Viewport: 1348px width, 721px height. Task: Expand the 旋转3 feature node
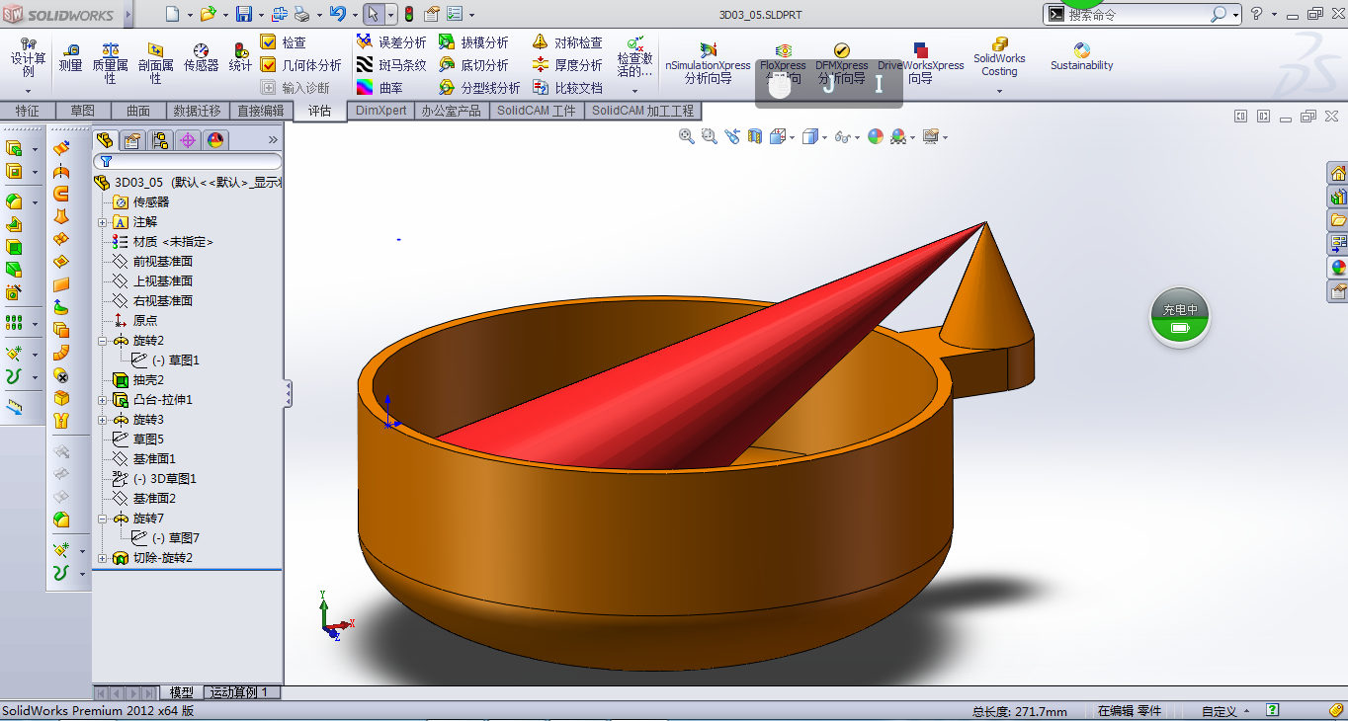103,420
